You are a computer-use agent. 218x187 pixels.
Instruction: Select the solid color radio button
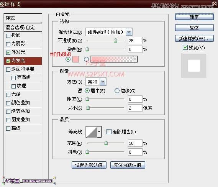tap(68, 59)
